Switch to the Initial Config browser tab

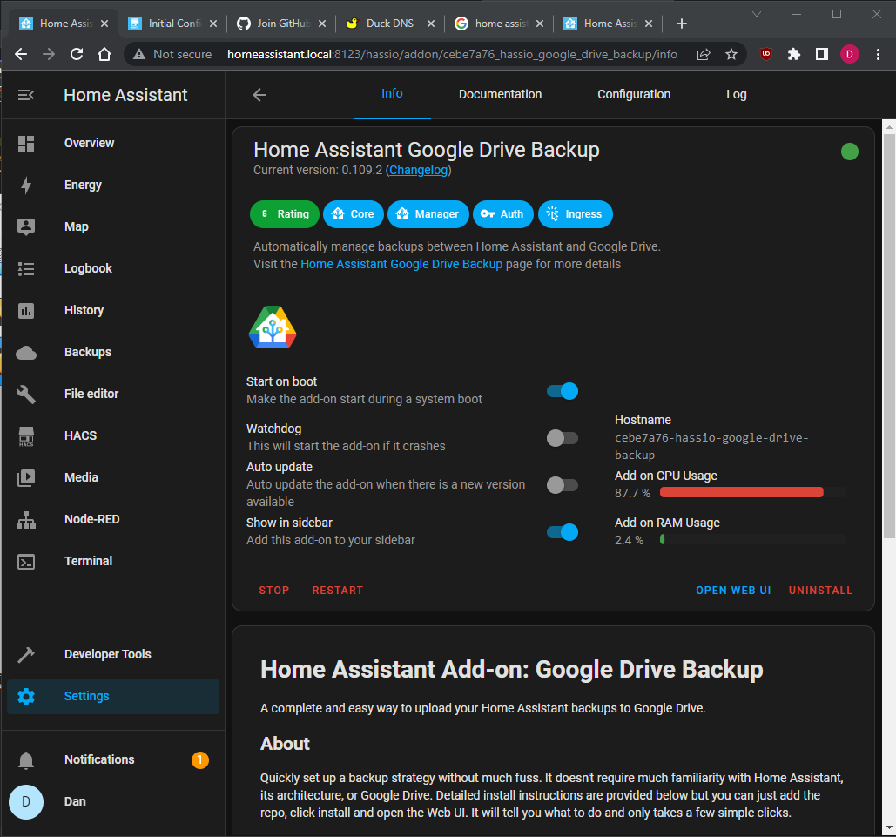coord(172,24)
